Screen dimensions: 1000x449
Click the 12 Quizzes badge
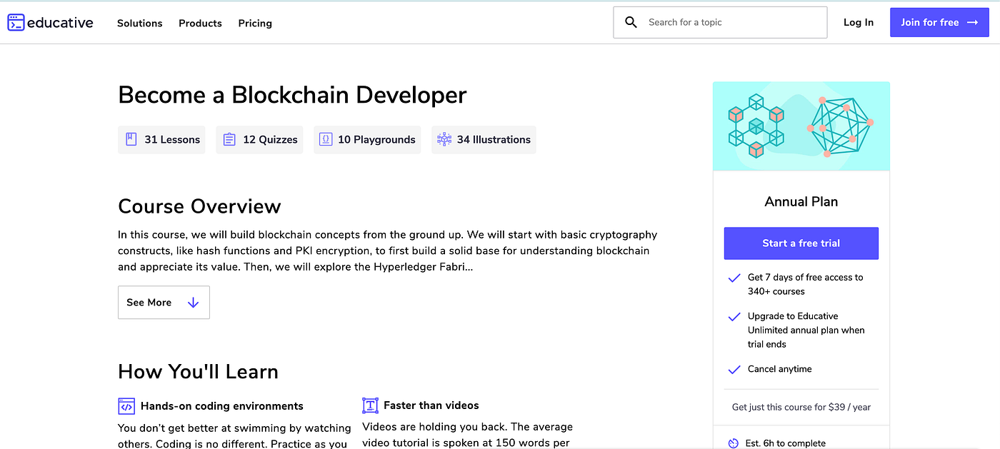click(259, 140)
